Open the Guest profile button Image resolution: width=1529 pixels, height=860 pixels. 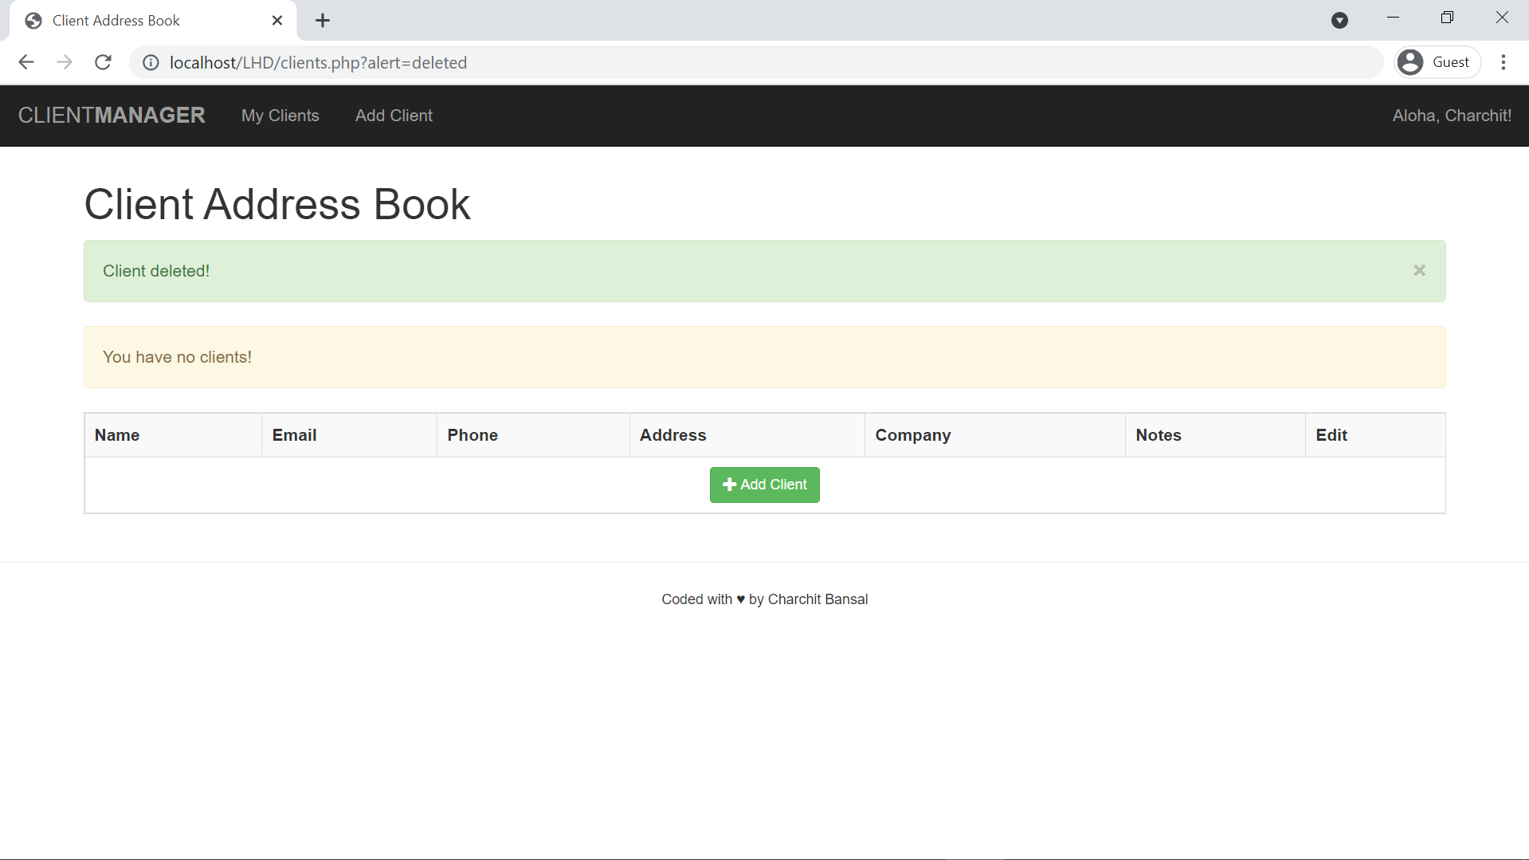(1437, 62)
